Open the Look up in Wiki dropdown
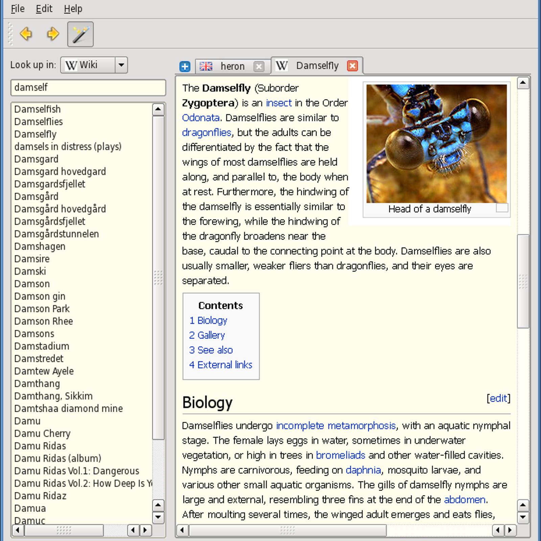541x541 pixels. [94, 65]
